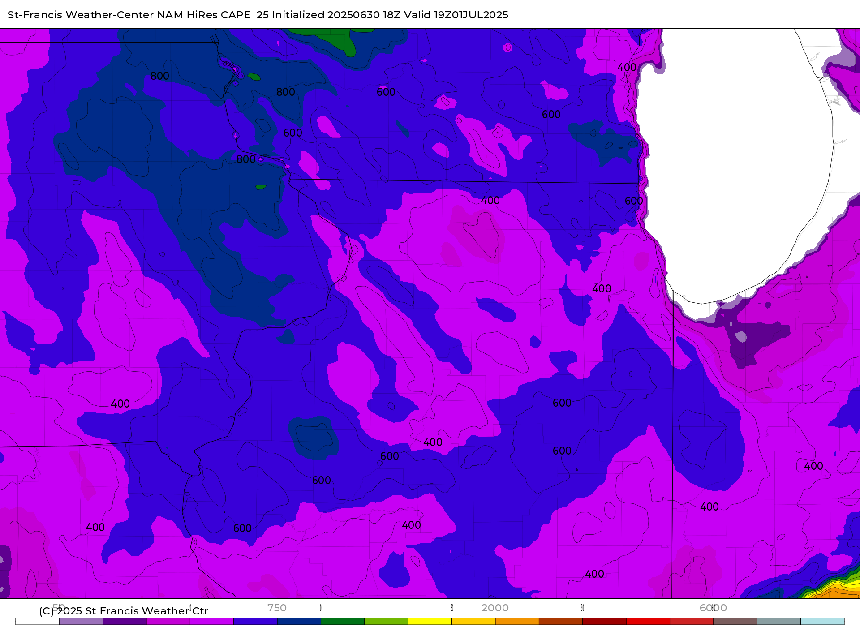Click the navy blue legend swatch
This screenshot has width=860, height=627.
299,622
